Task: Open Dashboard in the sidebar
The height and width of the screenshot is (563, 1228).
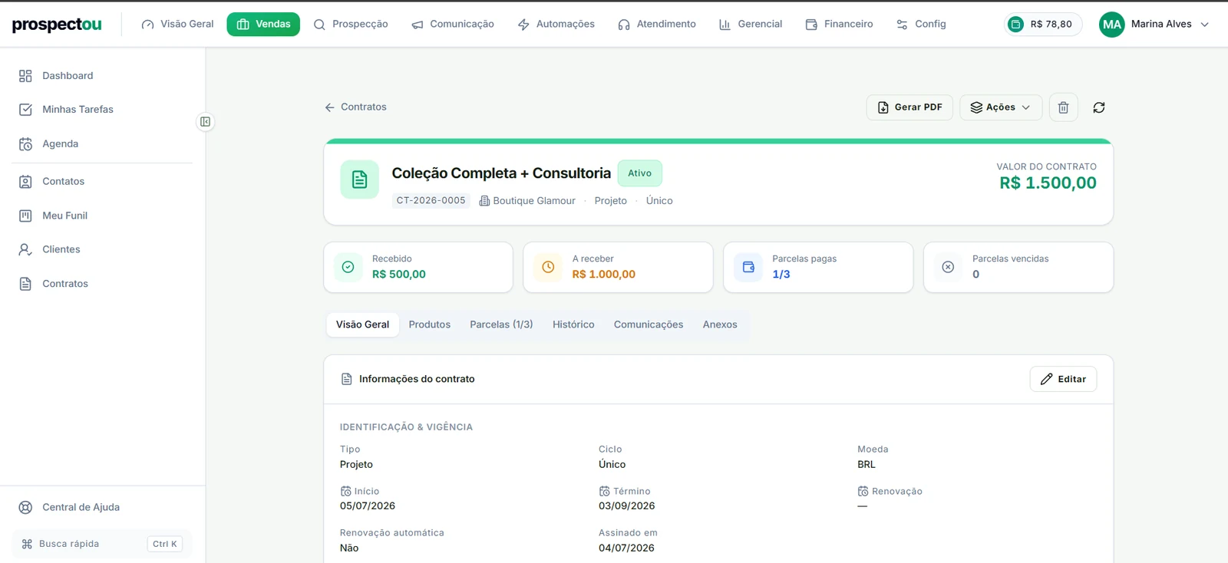Action: 102,76
